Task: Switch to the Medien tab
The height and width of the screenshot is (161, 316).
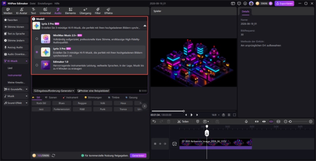Action: 8,11
